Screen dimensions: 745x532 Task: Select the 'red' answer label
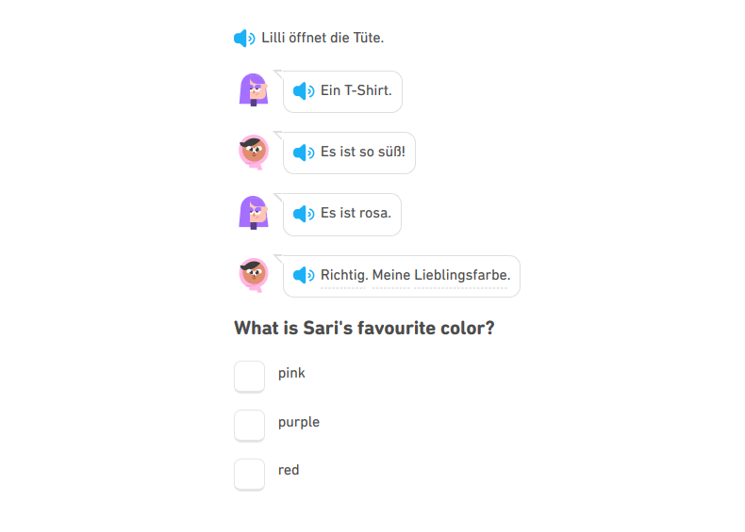coord(289,470)
